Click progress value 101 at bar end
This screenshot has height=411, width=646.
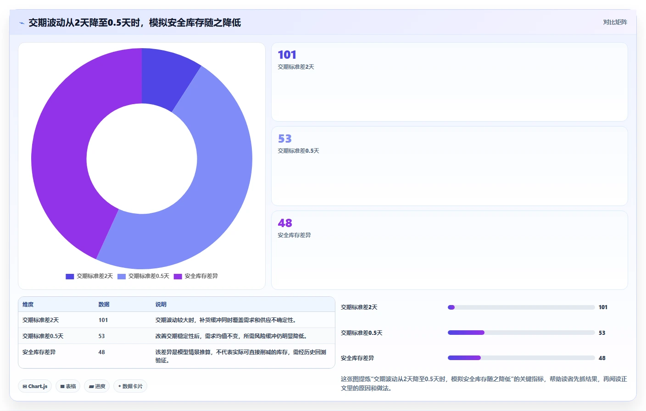[603, 307]
